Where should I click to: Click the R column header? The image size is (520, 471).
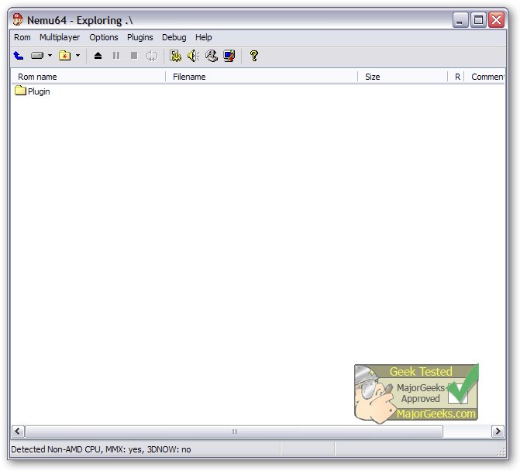click(x=456, y=77)
